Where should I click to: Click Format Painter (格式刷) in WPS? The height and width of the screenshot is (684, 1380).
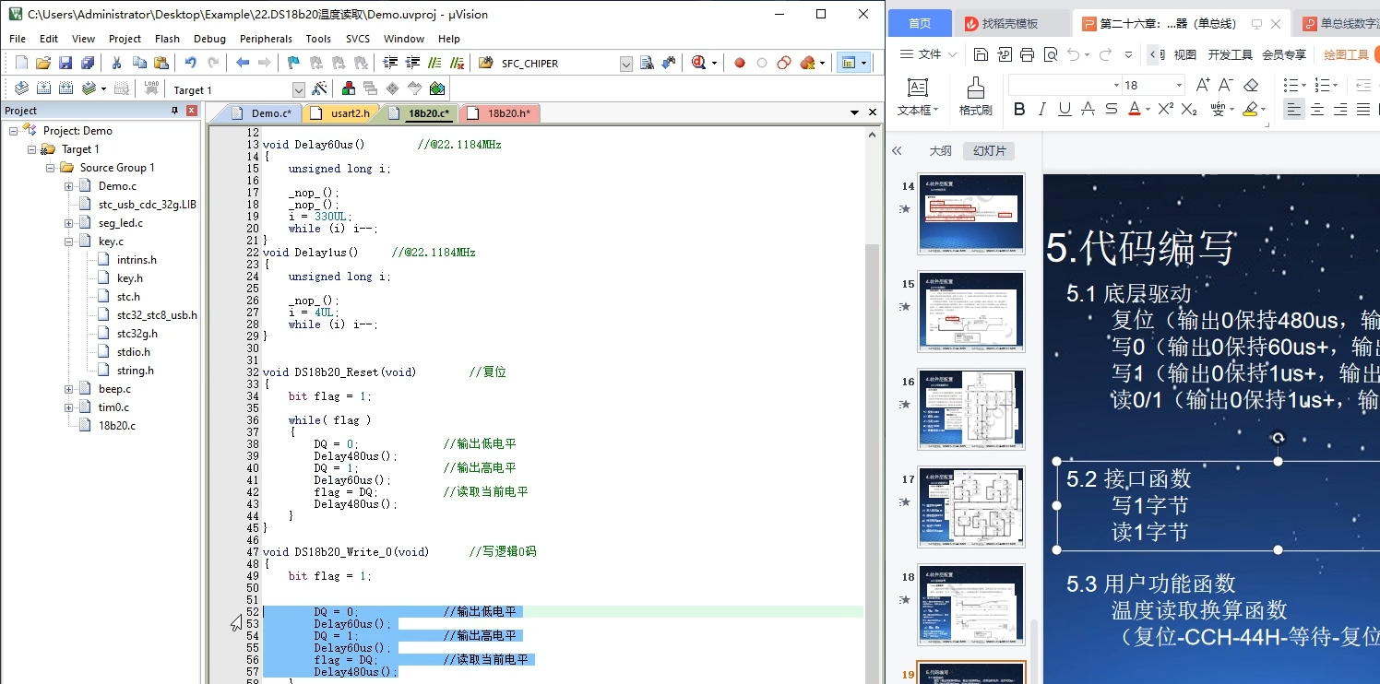(x=975, y=97)
